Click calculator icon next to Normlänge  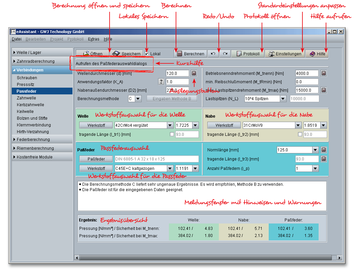click(x=323, y=150)
